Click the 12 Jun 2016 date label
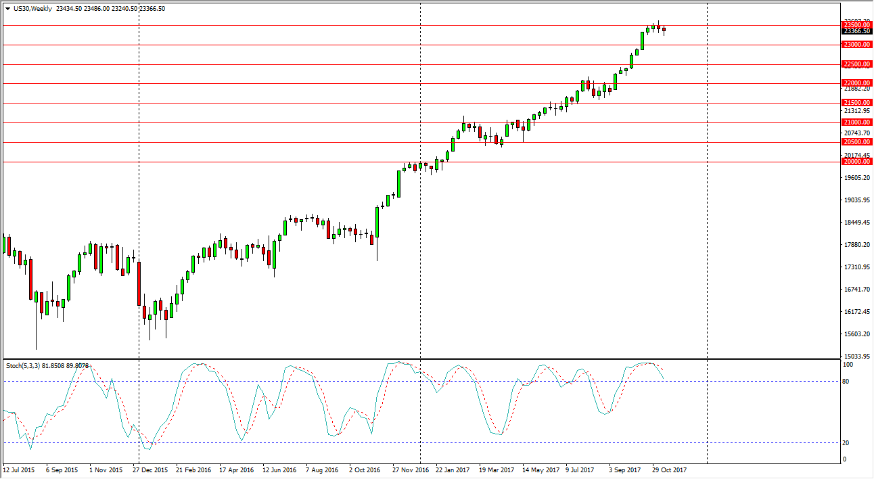 pyautogui.click(x=279, y=470)
